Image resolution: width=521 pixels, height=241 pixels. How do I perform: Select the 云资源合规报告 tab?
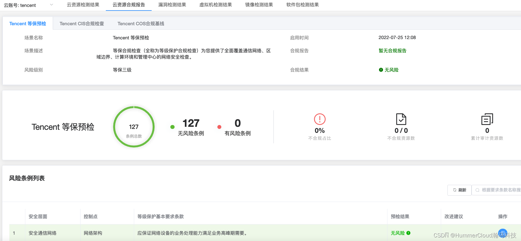[129, 5]
